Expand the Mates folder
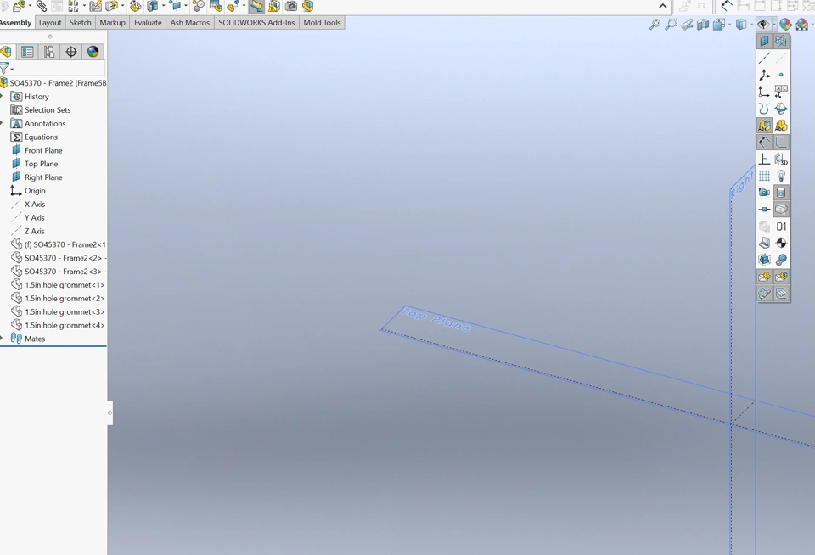 [x=2, y=339]
